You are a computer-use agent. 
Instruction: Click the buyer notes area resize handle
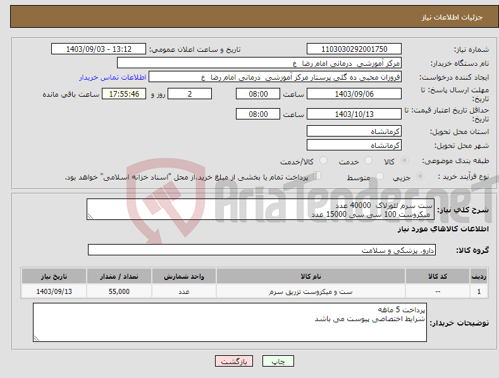pos(37,338)
